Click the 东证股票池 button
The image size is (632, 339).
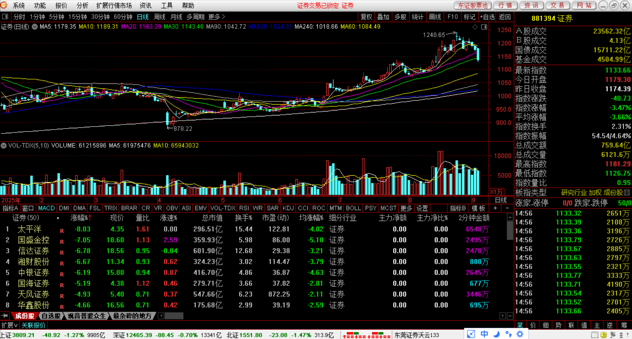click(473, 6)
